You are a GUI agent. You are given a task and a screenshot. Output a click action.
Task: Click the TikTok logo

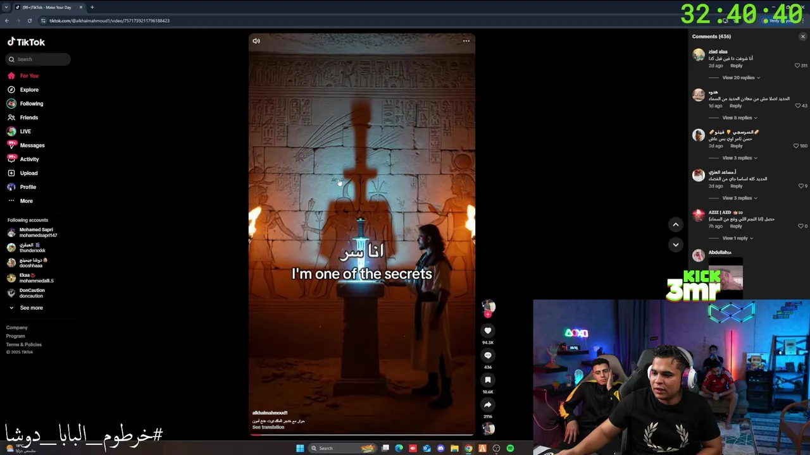pyautogui.click(x=26, y=42)
